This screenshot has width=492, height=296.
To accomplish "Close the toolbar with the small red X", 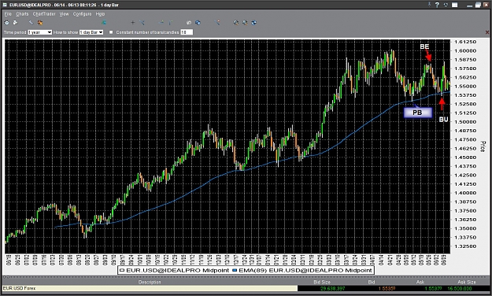I will [487, 32].
